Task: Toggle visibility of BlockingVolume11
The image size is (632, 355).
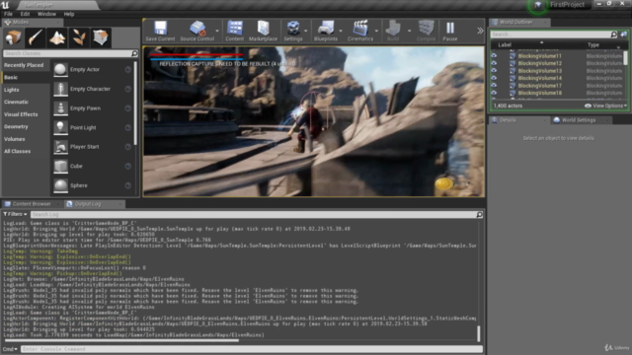Action: click(494, 56)
